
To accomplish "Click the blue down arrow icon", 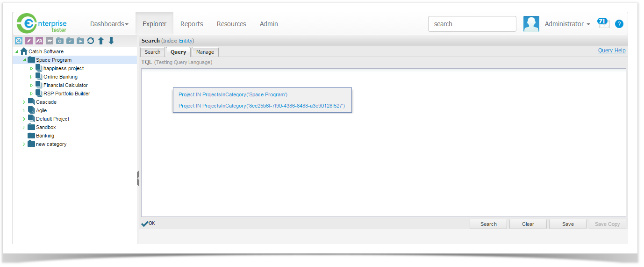I will (x=111, y=41).
